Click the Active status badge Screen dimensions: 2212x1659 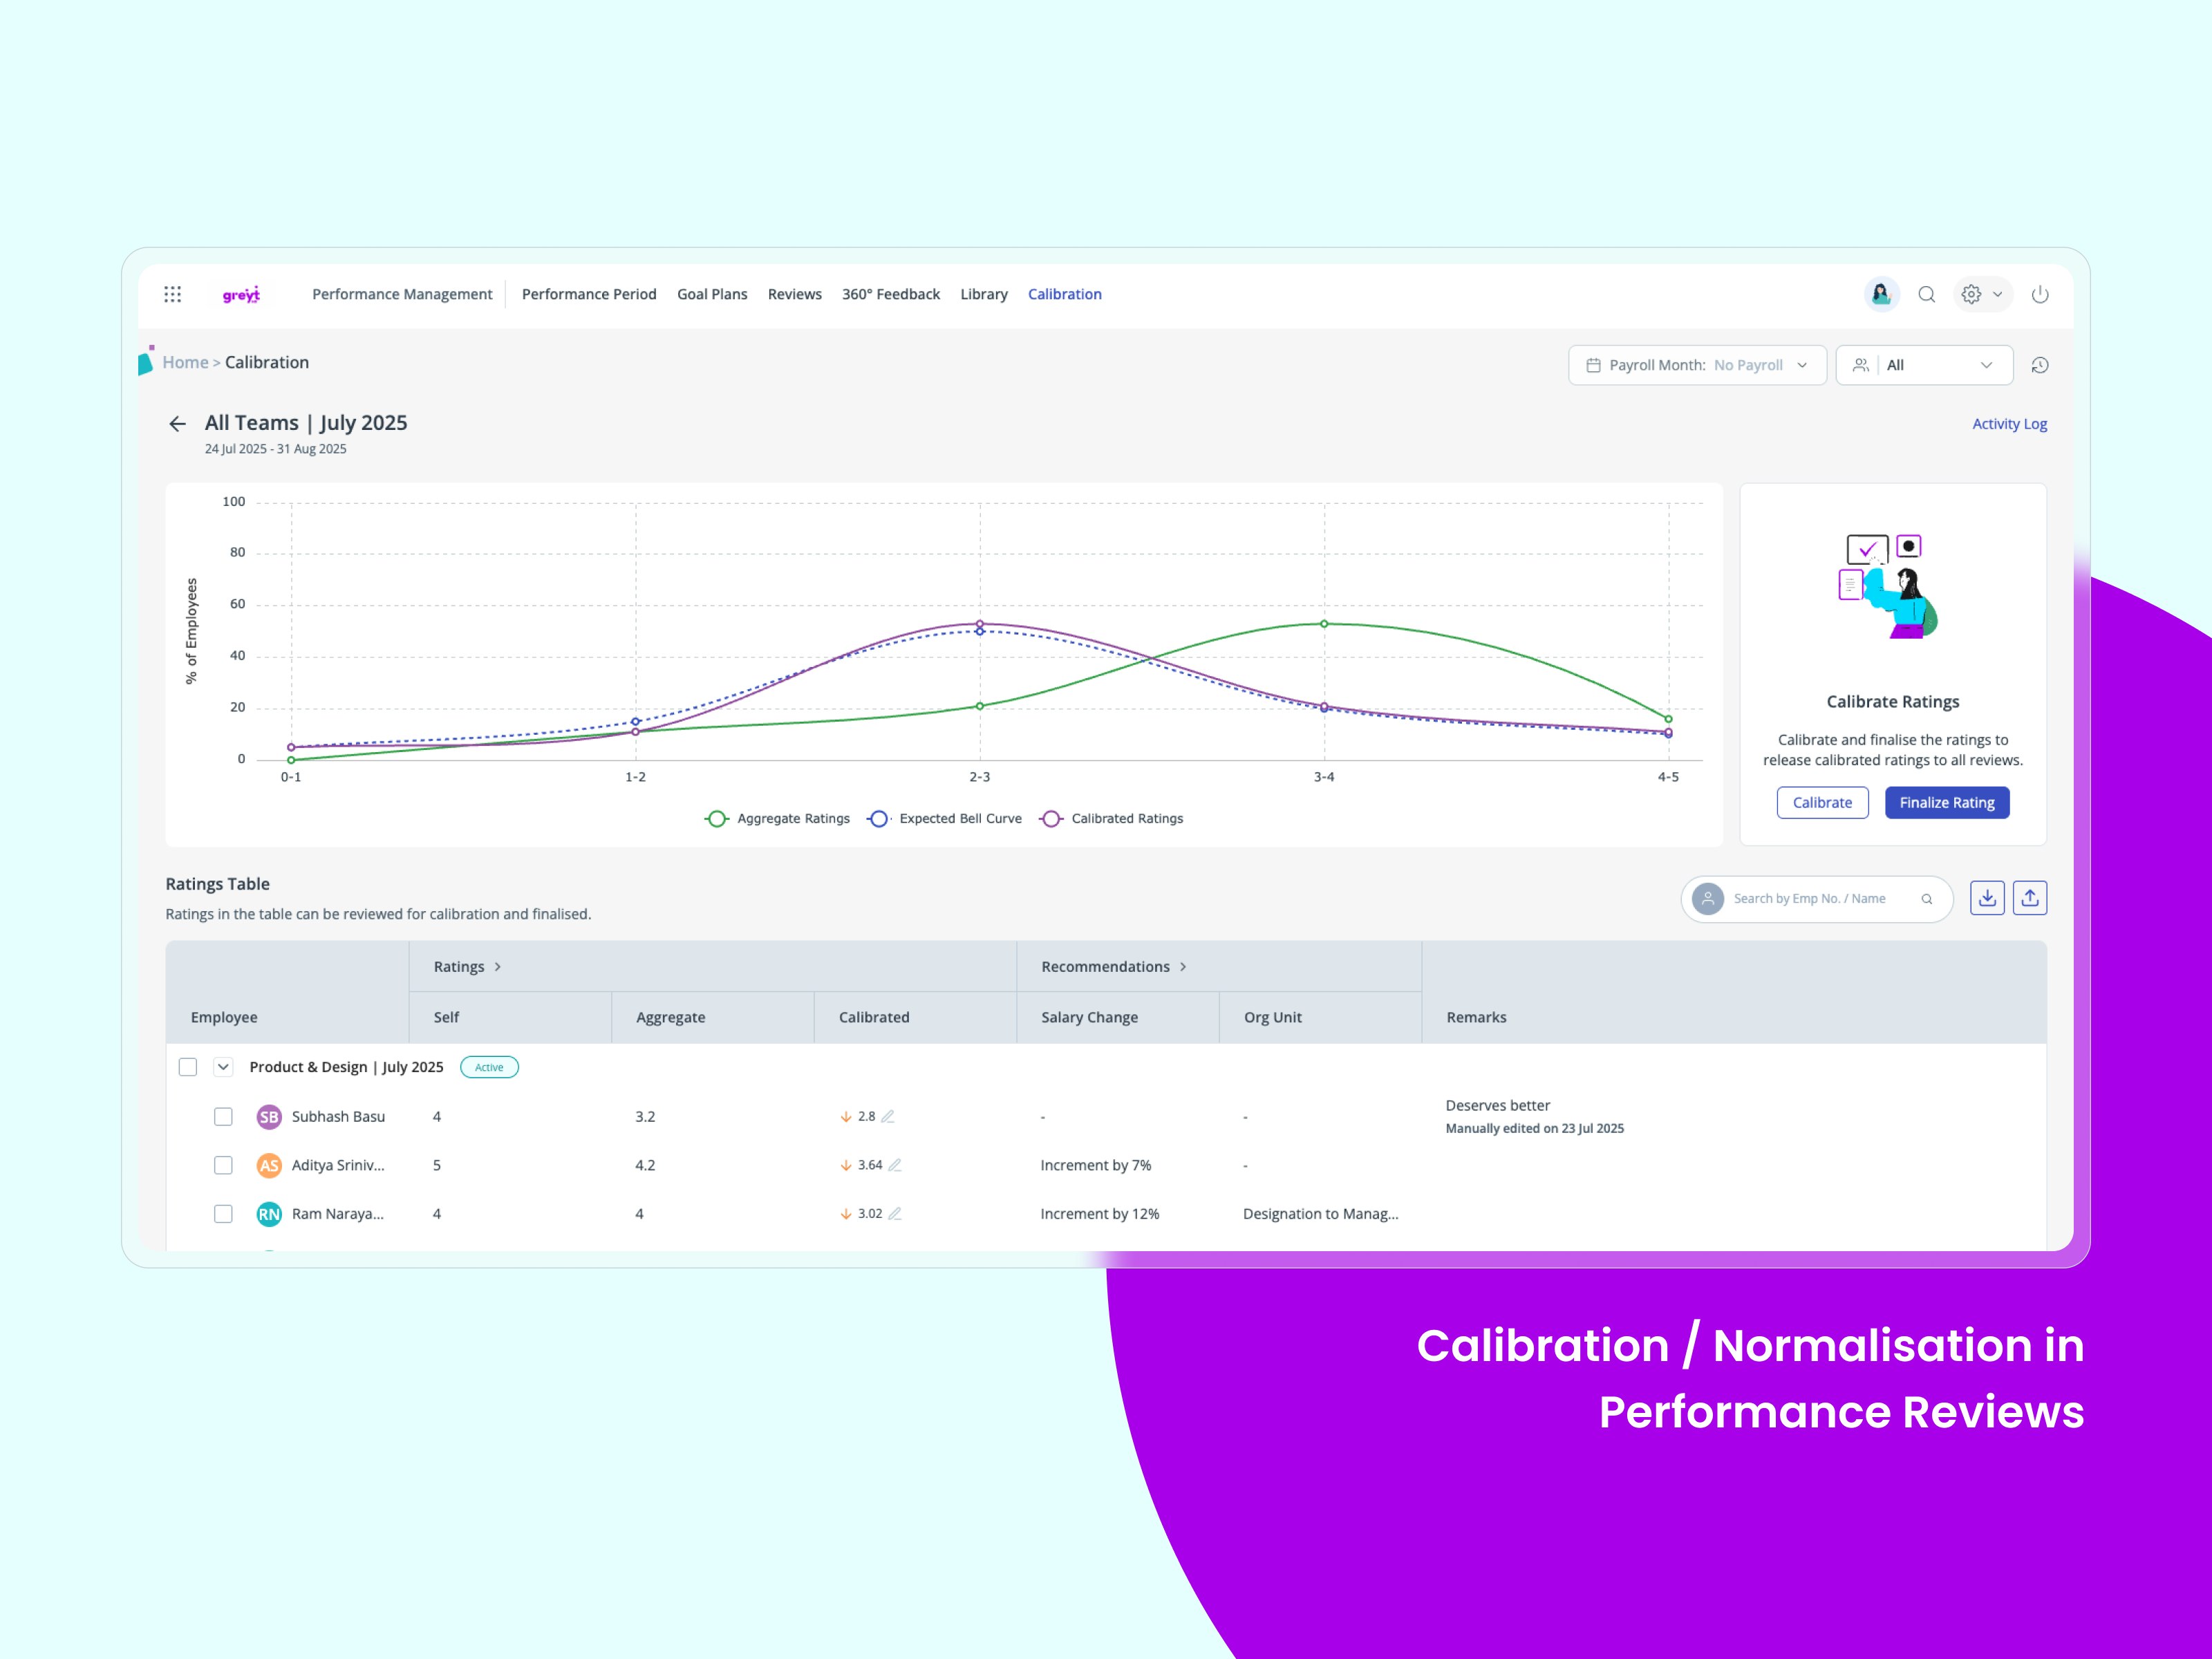(x=489, y=1067)
